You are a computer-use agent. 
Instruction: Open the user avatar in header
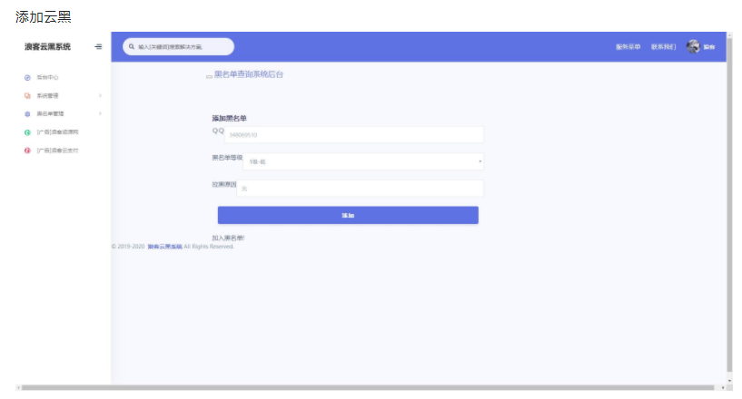(694, 46)
